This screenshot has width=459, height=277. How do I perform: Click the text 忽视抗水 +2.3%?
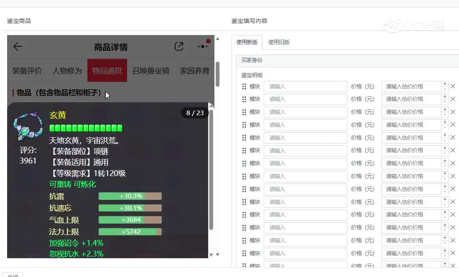pos(76,254)
